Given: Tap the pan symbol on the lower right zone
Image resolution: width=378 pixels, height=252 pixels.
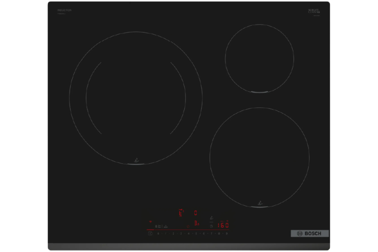Looking at the screenshot, I should coord(259,201).
